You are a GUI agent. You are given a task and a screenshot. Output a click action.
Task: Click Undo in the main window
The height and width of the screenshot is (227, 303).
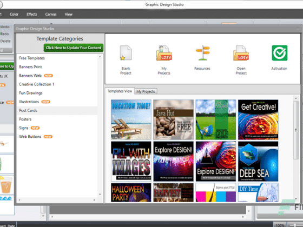click(5, 27)
